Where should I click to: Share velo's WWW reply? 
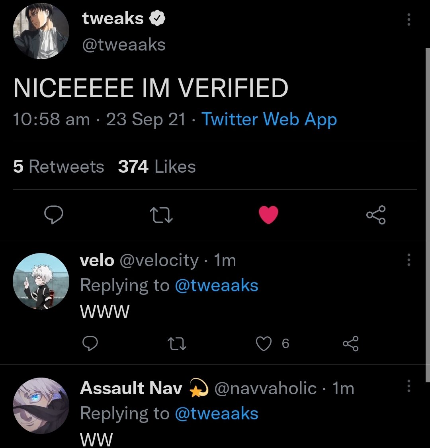point(351,343)
